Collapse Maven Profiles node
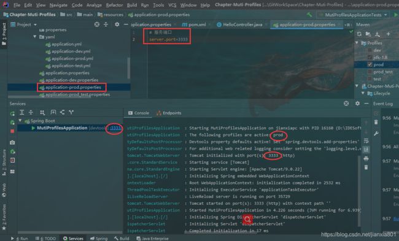This screenshot has width=399, height=241. coord(357,43)
